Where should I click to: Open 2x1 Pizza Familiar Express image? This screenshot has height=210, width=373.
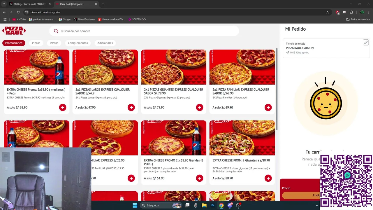pos(242,67)
